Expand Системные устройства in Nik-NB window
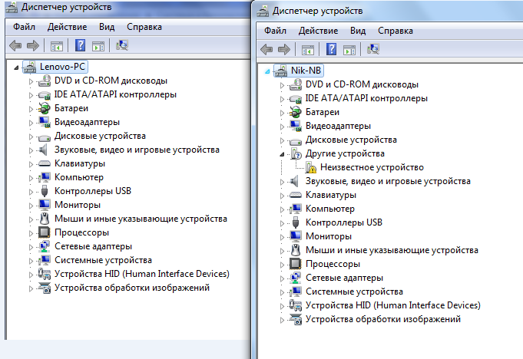This screenshot has height=359, width=523. (x=282, y=292)
